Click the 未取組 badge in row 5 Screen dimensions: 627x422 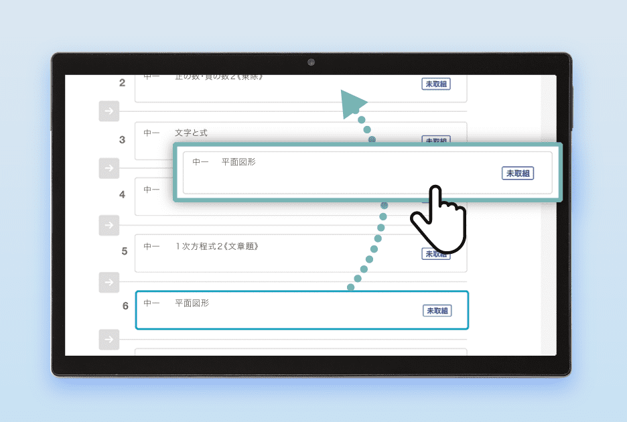click(436, 254)
